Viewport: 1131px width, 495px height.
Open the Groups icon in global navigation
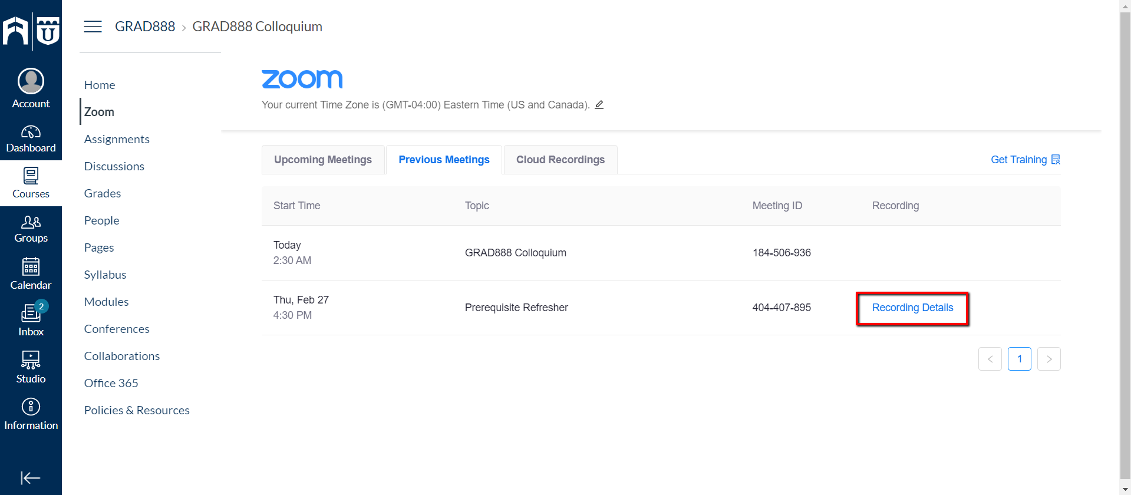coord(31,222)
